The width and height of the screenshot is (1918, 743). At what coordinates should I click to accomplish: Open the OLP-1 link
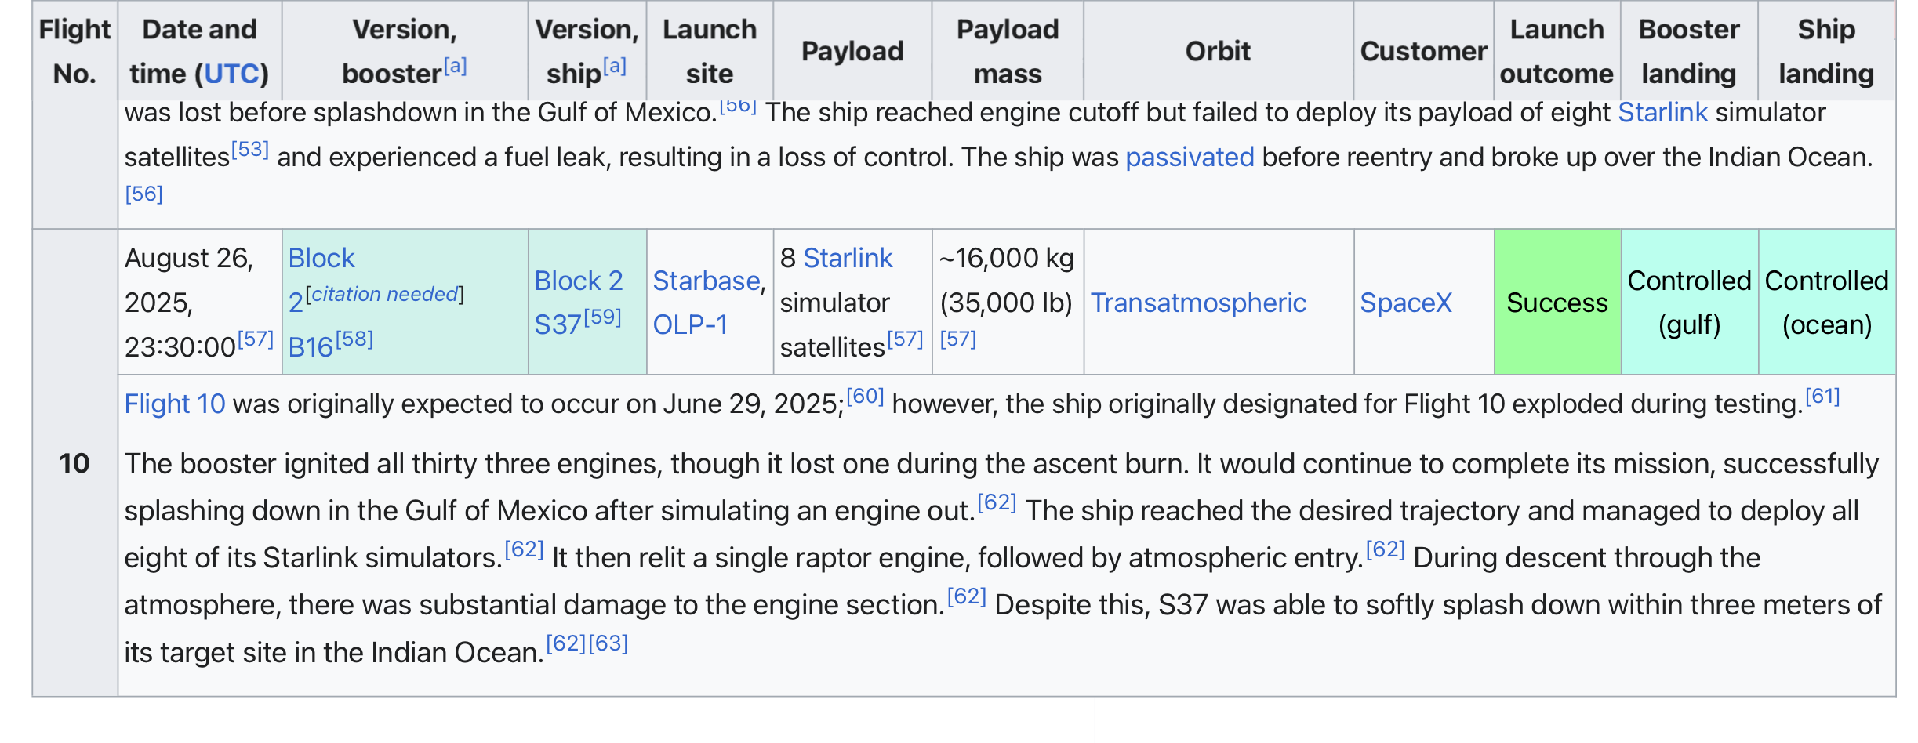(x=690, y=324)
